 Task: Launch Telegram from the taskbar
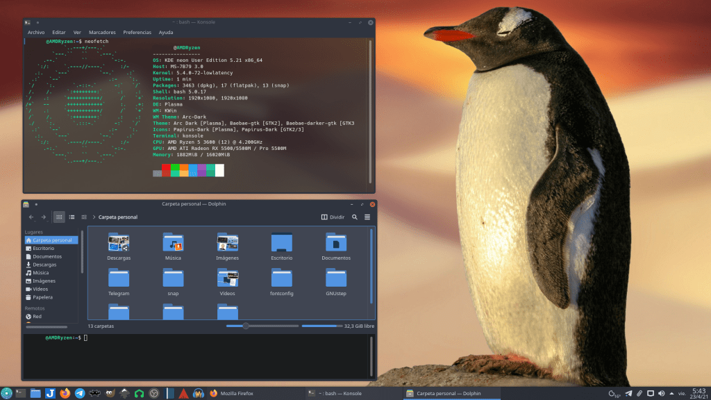pos(80,393)
